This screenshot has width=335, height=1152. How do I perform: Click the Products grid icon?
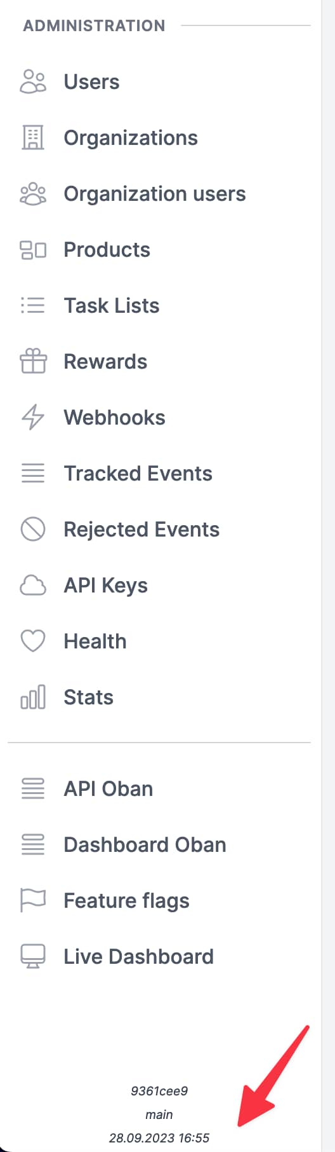tap(33, 250)
